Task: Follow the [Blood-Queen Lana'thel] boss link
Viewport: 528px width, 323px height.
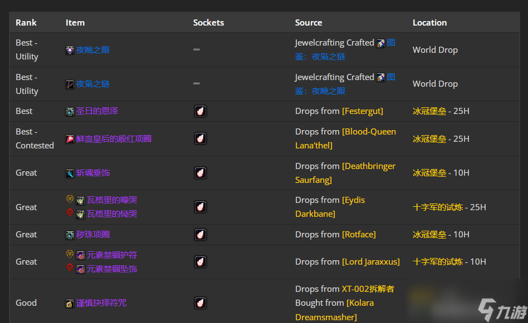Action: click(345, 138)
